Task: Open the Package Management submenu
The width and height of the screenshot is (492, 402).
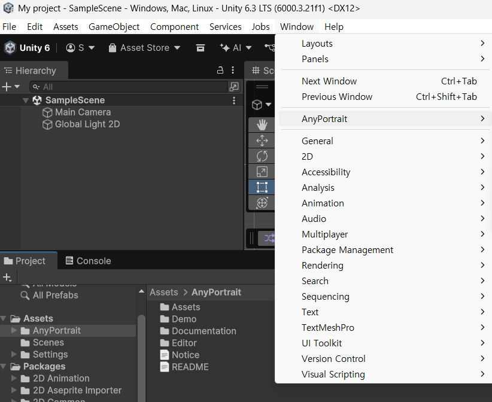Action: [385, 250]
